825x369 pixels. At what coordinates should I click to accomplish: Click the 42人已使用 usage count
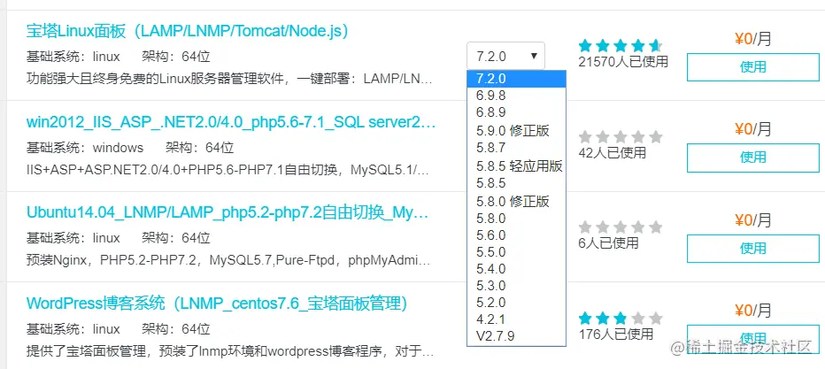(x=612, y=153)
